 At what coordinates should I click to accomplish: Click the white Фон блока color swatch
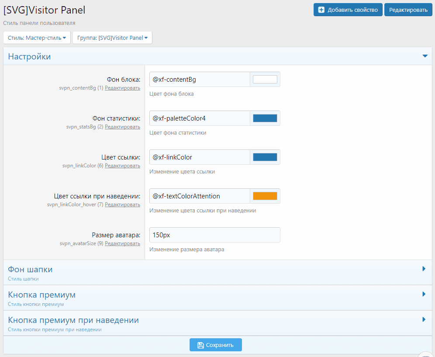click(x=265, y=80)
